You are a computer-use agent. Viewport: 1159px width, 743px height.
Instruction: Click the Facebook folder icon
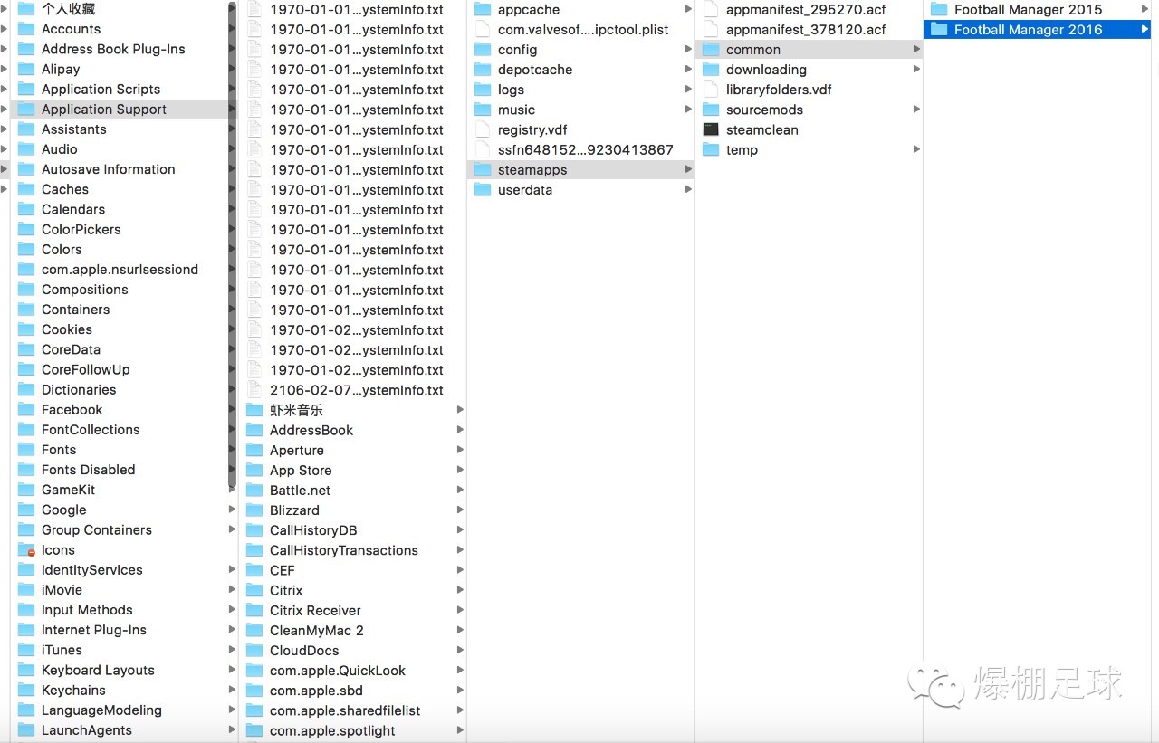pos(25,410)
